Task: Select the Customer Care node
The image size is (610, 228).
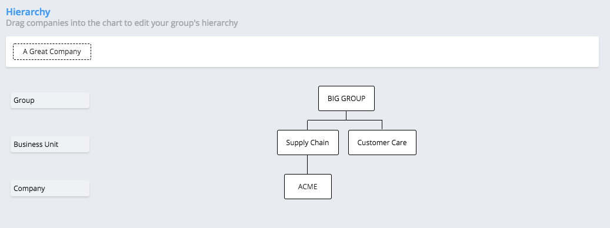Action: coord(382,143)
